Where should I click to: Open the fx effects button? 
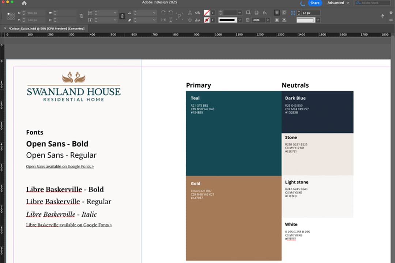(x=265, y=12)
